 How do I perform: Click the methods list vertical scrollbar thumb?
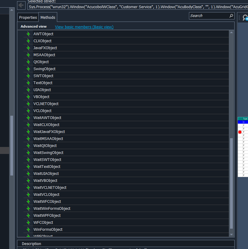pyautogui.click(x=231, y=182)
